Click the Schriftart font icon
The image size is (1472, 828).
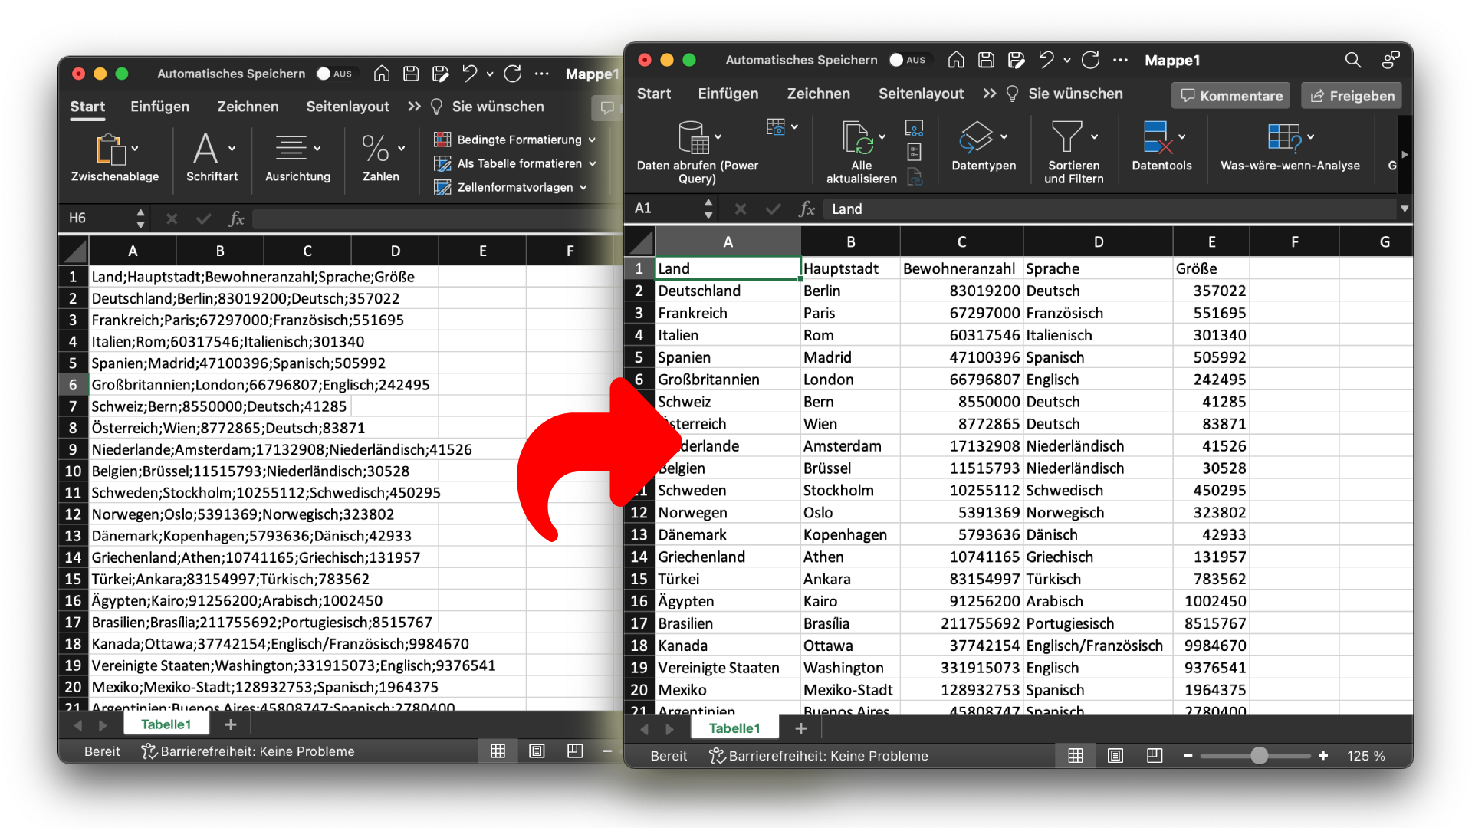205,149
